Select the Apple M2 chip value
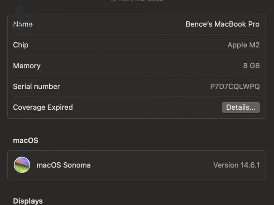 243,45
